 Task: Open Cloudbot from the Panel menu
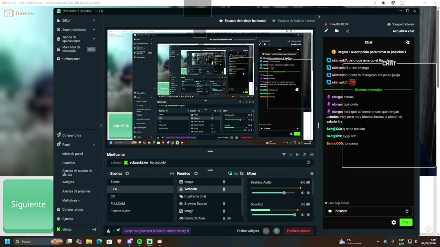[69, 163]
